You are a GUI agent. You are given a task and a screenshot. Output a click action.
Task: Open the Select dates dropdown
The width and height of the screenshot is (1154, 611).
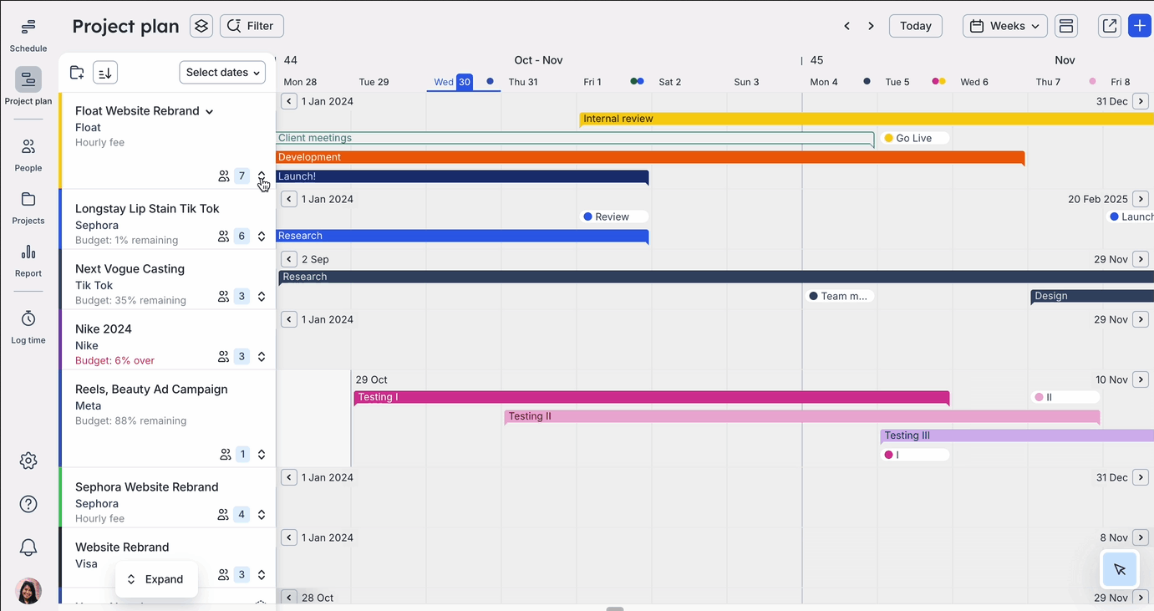[x=221, y=72]
